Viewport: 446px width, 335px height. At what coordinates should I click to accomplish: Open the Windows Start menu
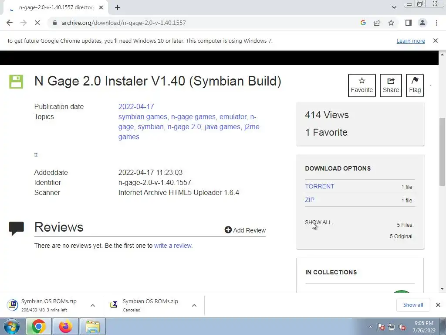11,326
